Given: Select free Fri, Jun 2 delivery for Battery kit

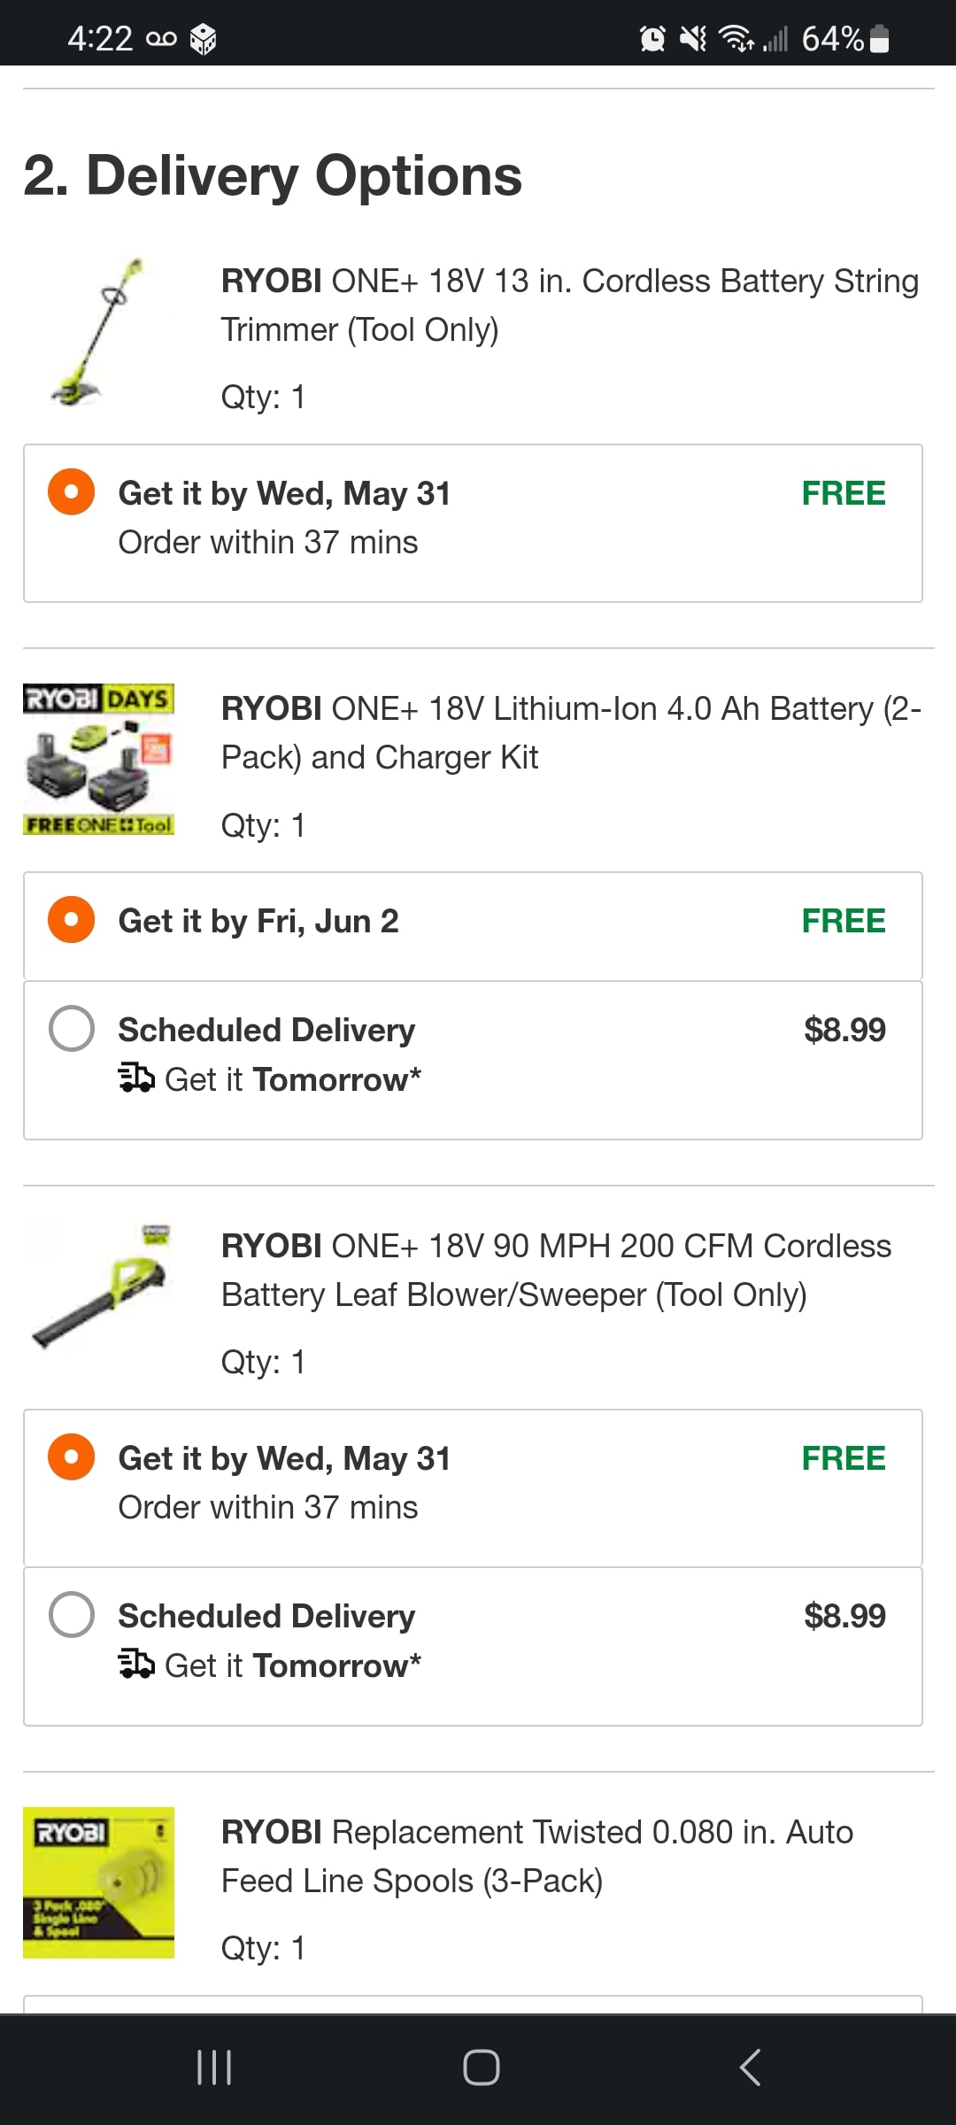Looking at the screenshot, I should coord(72,920).
